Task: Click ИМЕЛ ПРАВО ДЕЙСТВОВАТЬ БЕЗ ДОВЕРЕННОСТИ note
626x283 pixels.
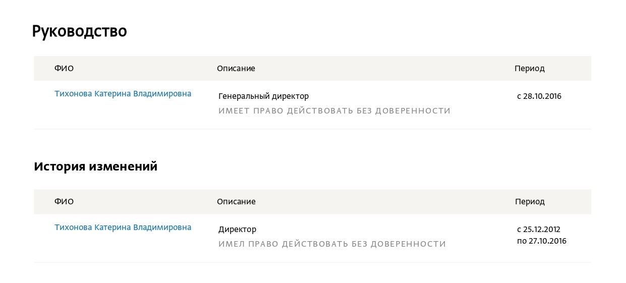Action: tap(332, 244)
